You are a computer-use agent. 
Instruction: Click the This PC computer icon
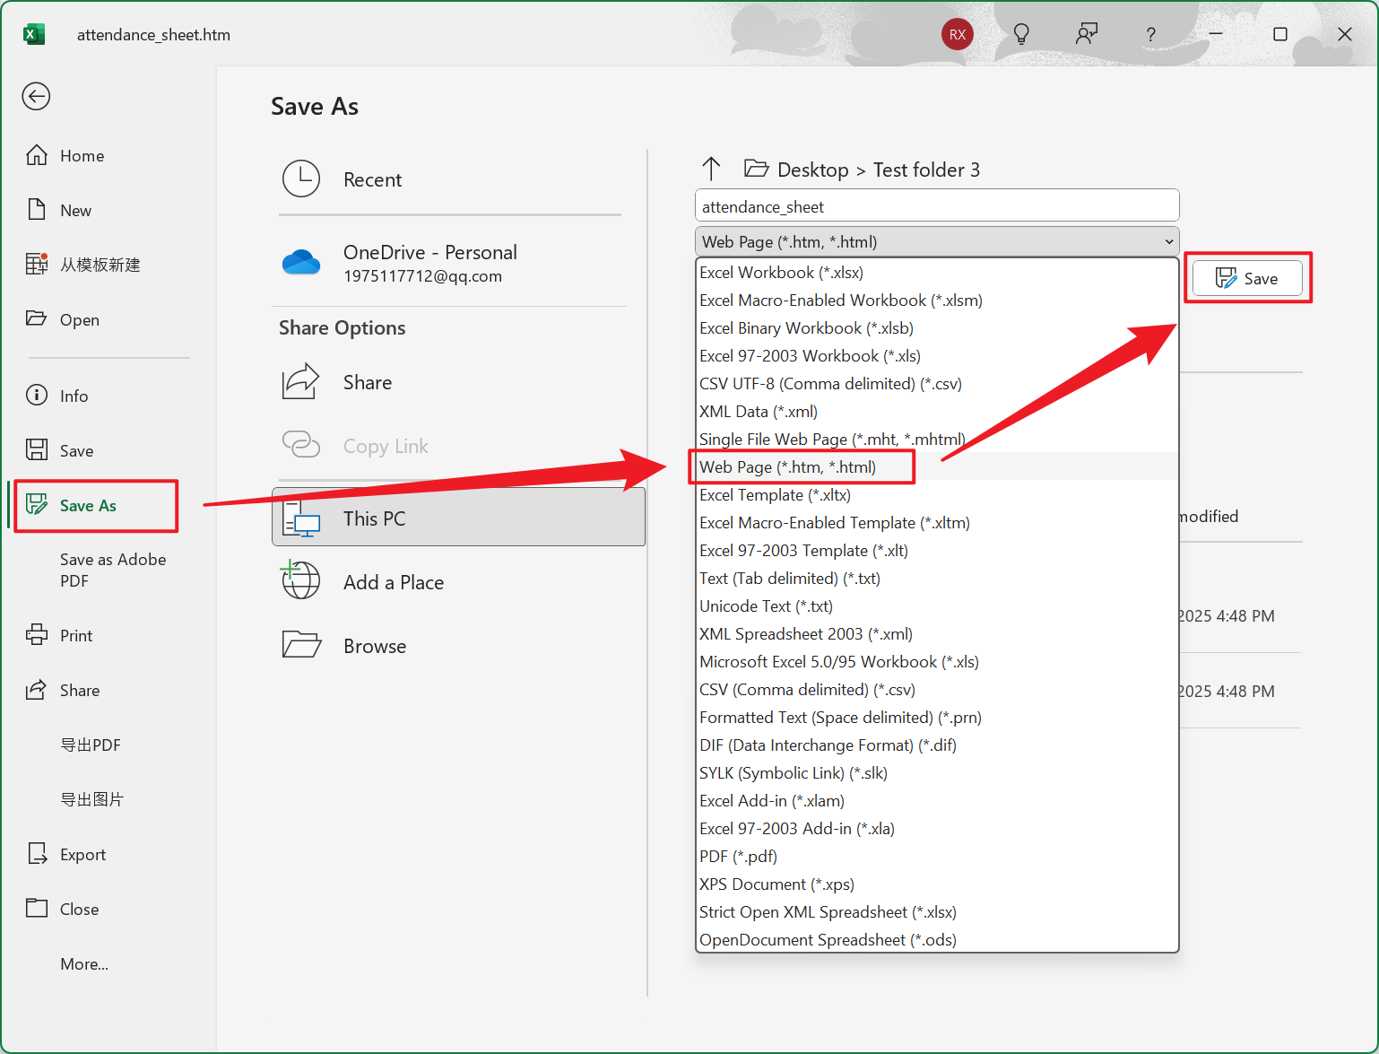pos(301,518)
